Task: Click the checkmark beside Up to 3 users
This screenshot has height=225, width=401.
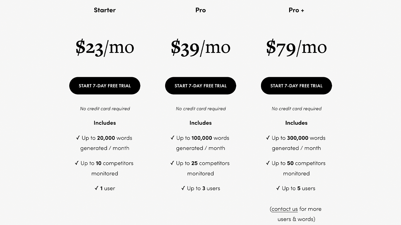Action: [x=183, y=188]
